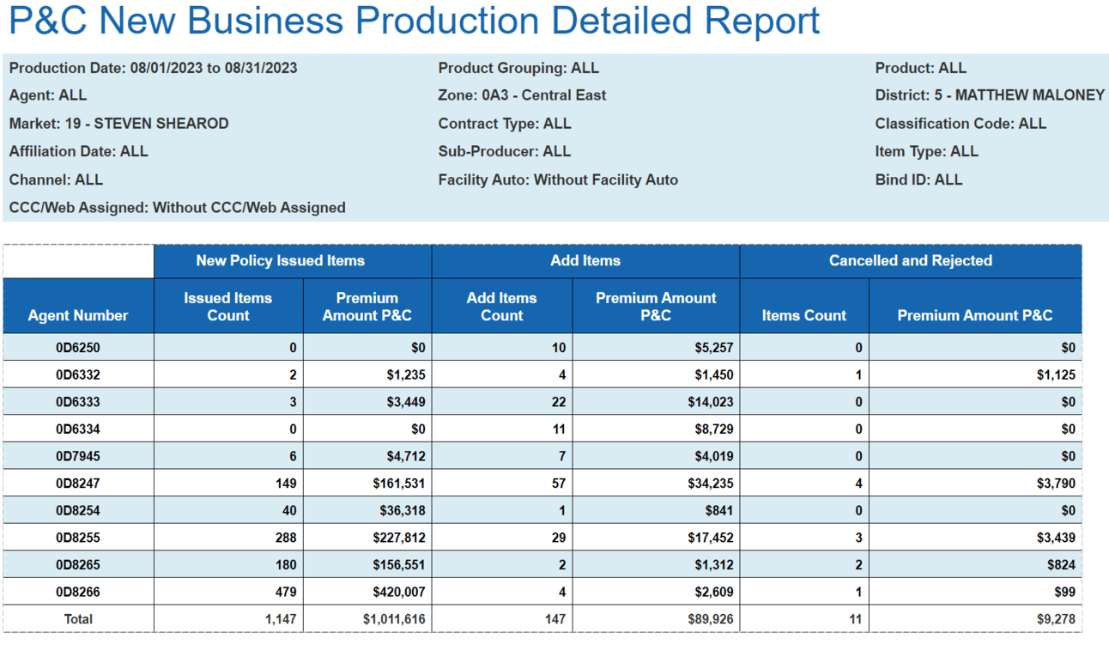
Task: Click the Production Date filter text
Action: (x=153, y=68)
